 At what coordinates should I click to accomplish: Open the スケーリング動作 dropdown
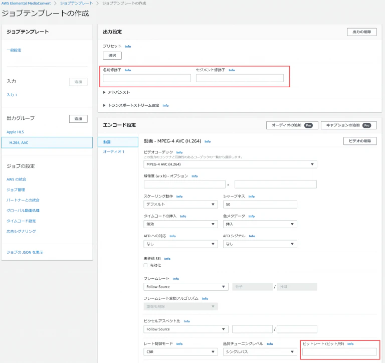[x=180, y=205]
